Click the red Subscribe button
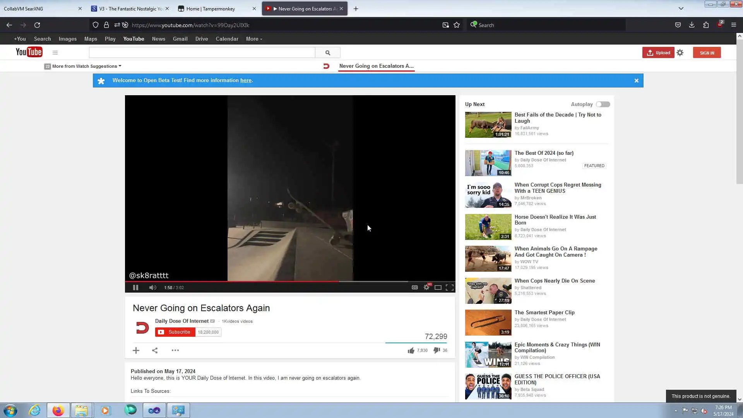Viewport: 743px width, 418px height. coord(175,332)
